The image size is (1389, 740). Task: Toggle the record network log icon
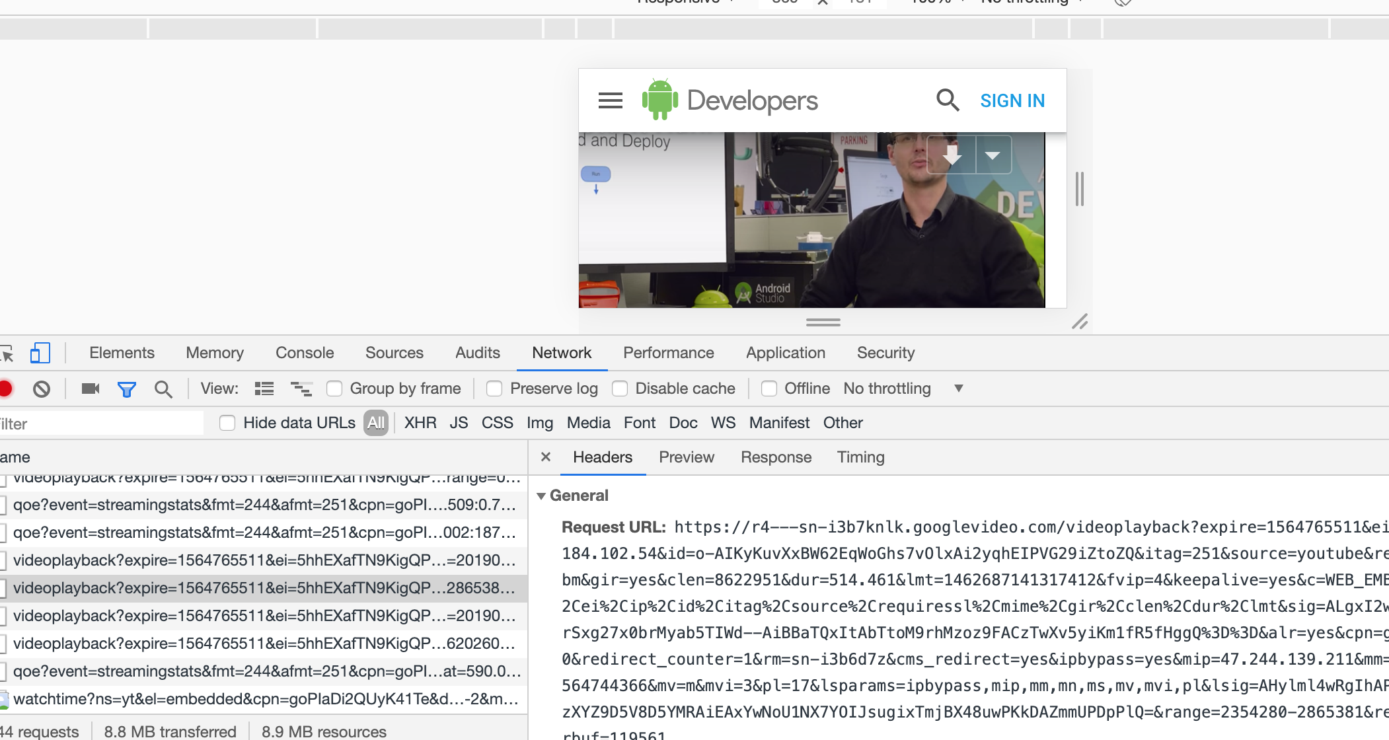pos(7,387)
